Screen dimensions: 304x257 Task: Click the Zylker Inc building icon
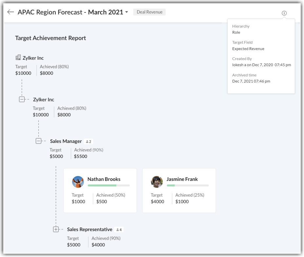(x=18, y=58)
